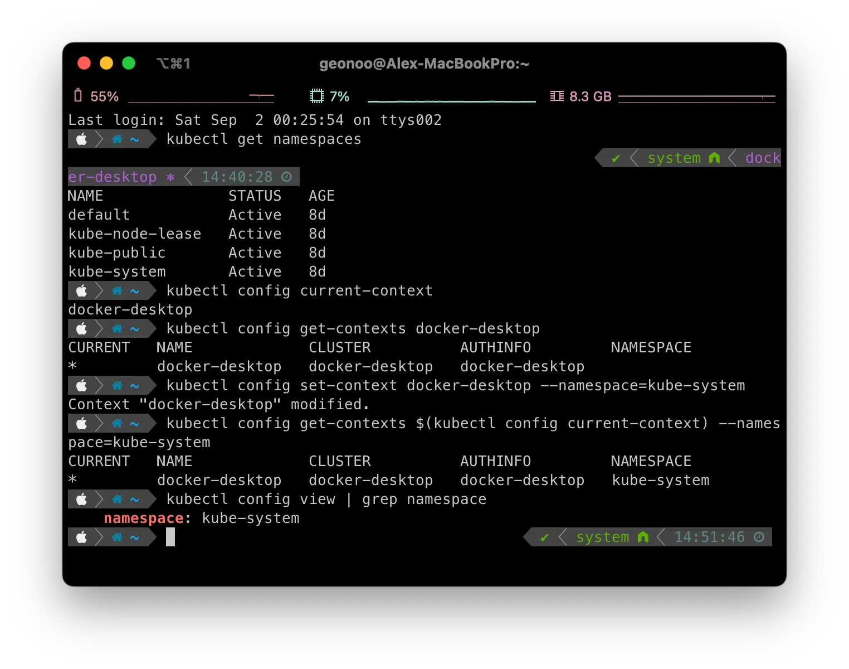Click the memory usage graph line
The width and height of the screenshot is (849, 669).
click(697, 99)
